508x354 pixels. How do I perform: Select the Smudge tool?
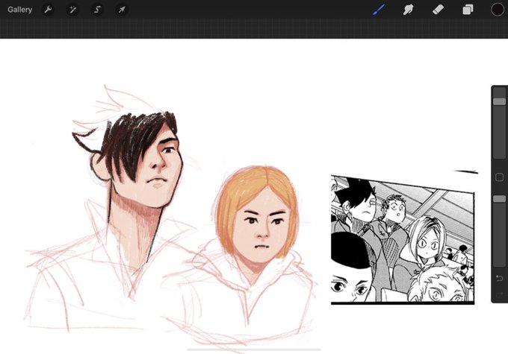pyautogui.click(x=408, y=10)
